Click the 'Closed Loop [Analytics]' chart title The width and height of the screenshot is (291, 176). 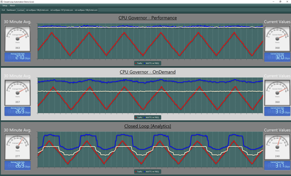pos(147,126)
